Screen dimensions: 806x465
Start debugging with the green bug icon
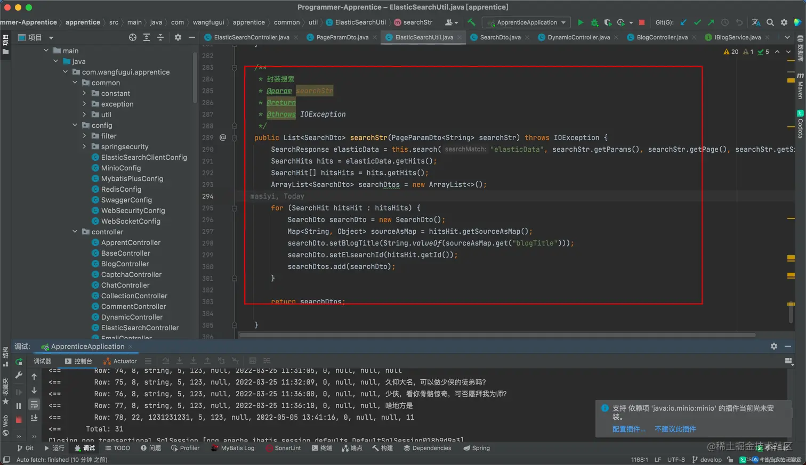coord(594,22)
